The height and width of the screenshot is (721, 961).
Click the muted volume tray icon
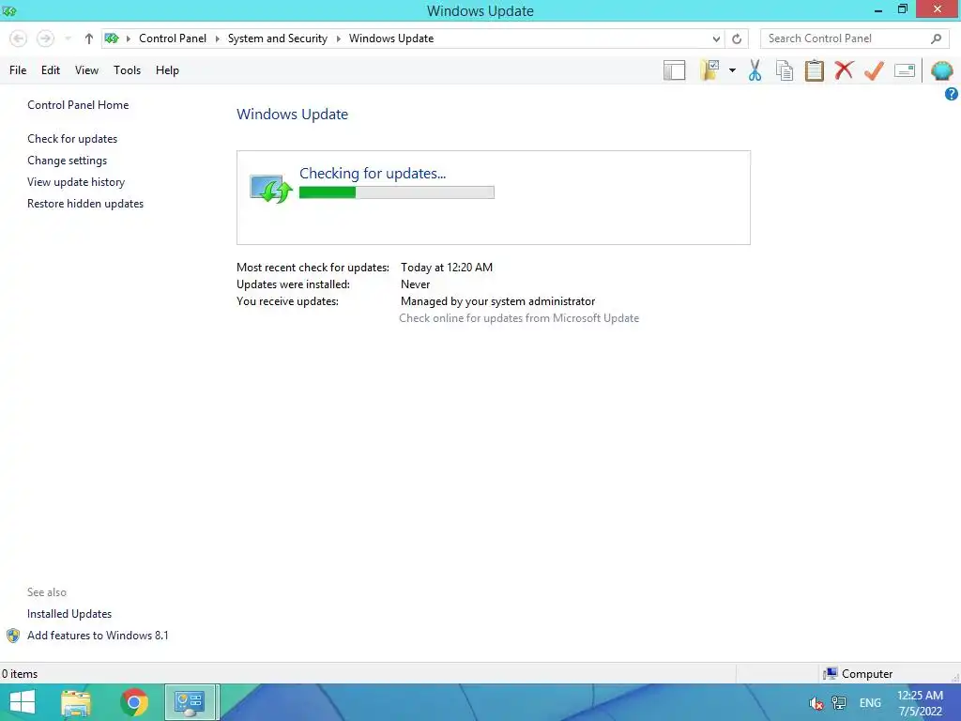pyautogui.click(x=816, y=703)
